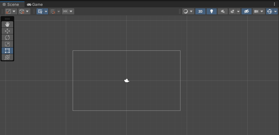279x135 pixels.
Task: Open the scene camera settings dropdown arrow
Action: (262, 11)
